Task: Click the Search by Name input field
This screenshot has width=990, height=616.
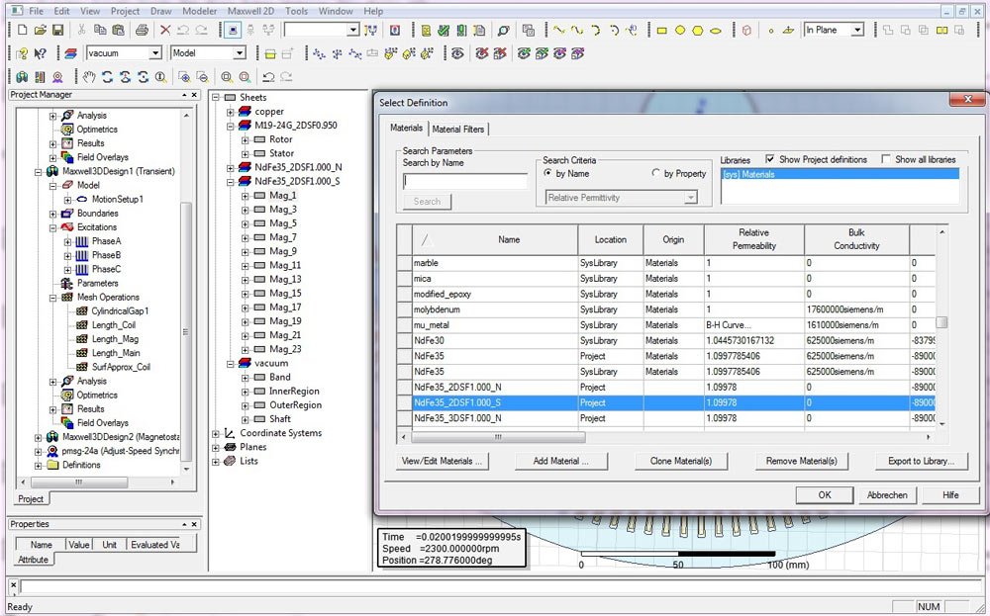Action: (x=465, y=182)
